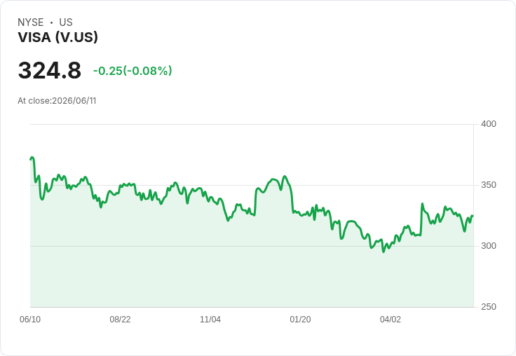Select the NYSE exchange label
516x356 pixels.
31,22
